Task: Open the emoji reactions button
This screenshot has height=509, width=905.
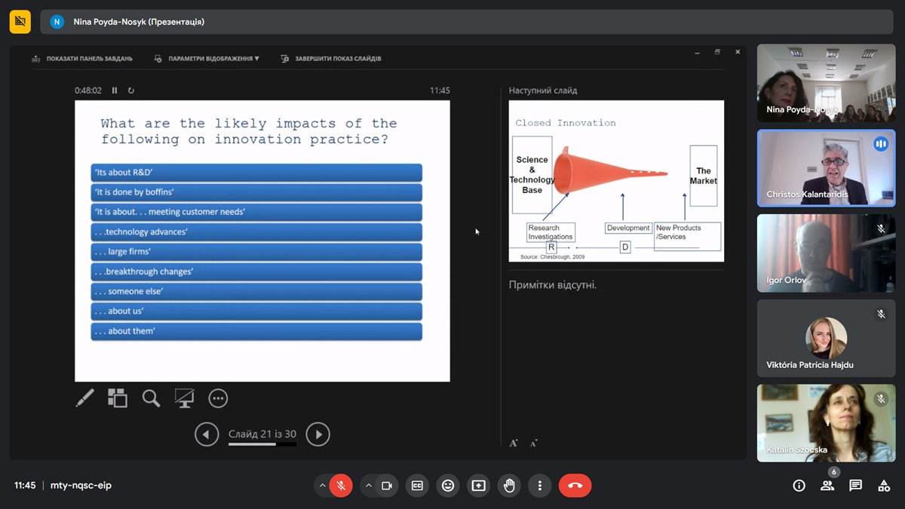Action: click(x=448, y=486)
